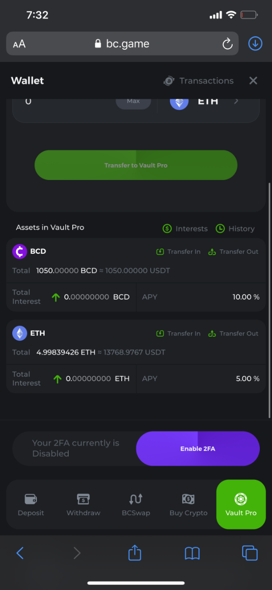Tap Transfer Out for ETH asset

coord(233,333)
